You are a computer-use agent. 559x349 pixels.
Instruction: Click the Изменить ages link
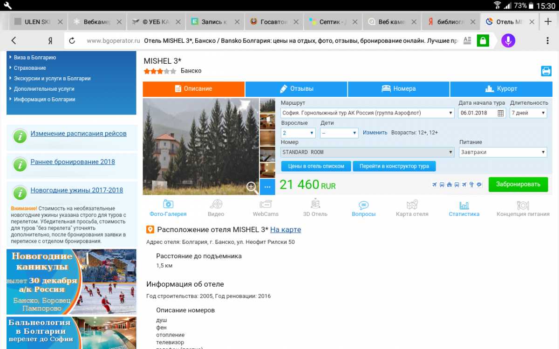click(375, 133)
